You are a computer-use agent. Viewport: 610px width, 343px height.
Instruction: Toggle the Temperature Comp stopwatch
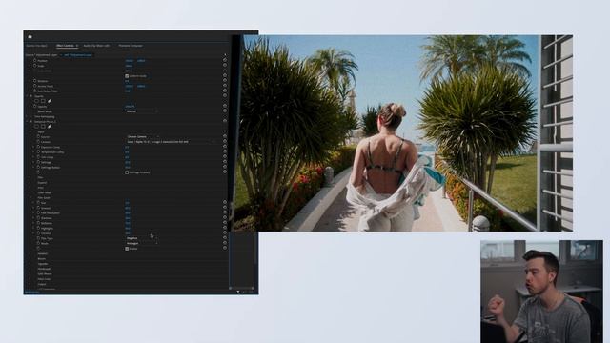tap(38, 152)
